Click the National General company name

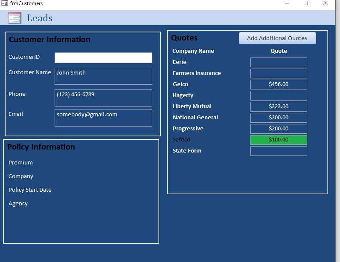195,117
